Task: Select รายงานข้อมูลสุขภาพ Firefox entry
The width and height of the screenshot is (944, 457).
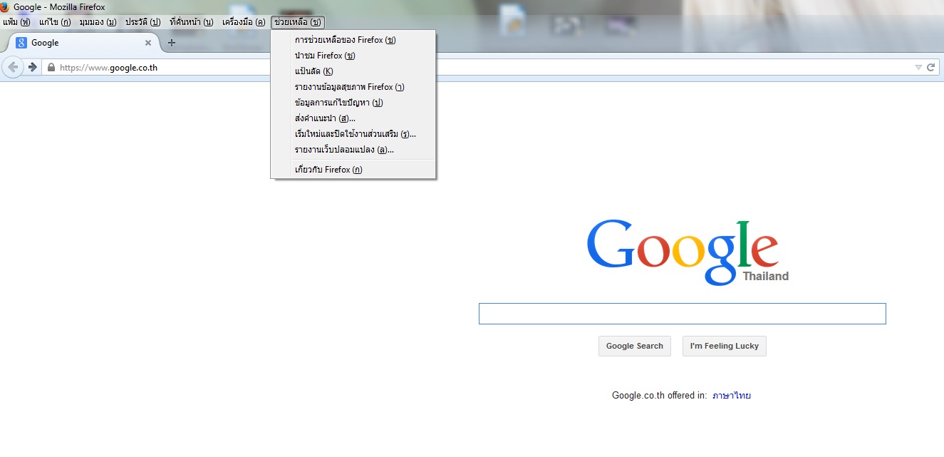Action: pyautogui.click(x=353, y=87)
